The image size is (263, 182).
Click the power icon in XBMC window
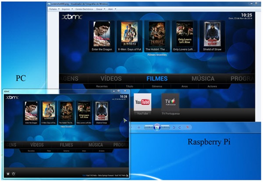[x=14, y=174]
